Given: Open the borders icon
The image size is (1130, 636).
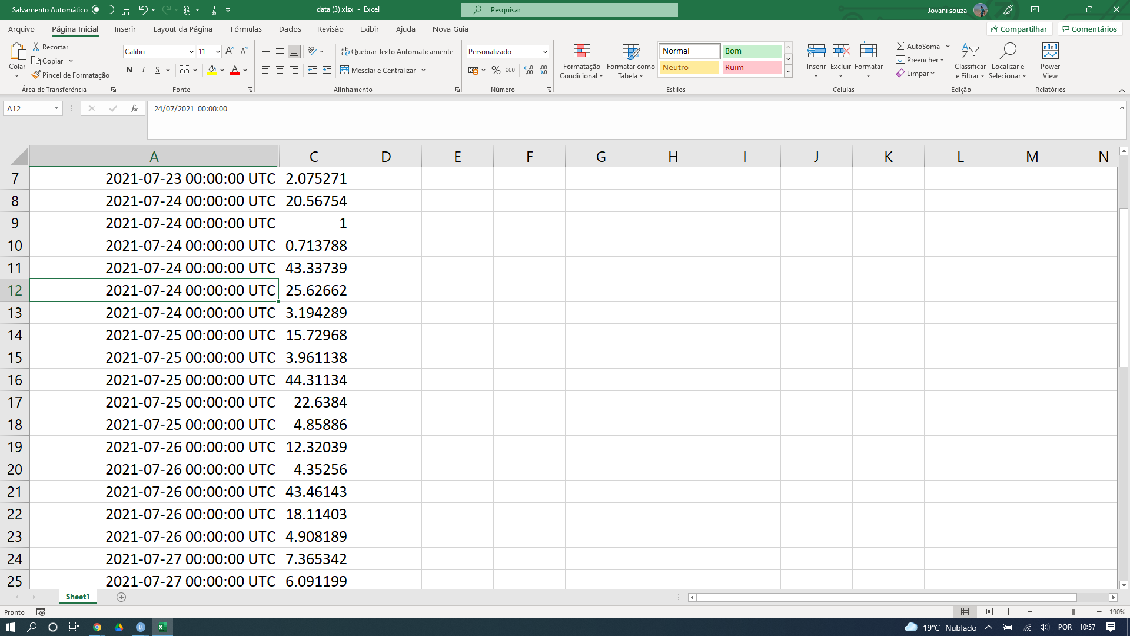Looking at the screenshot, I should coord(184,70).
